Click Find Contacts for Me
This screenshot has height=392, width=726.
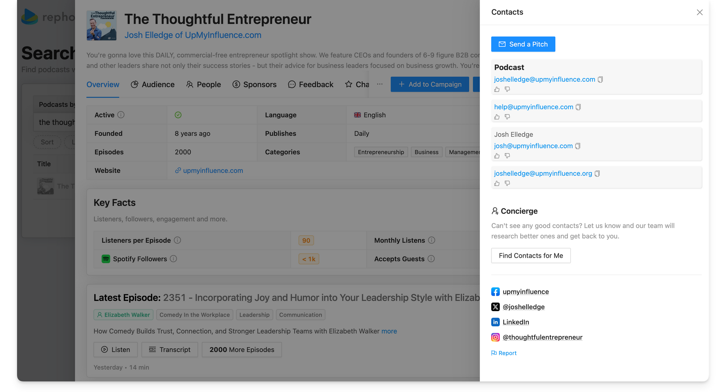click(x=530, y=256)
